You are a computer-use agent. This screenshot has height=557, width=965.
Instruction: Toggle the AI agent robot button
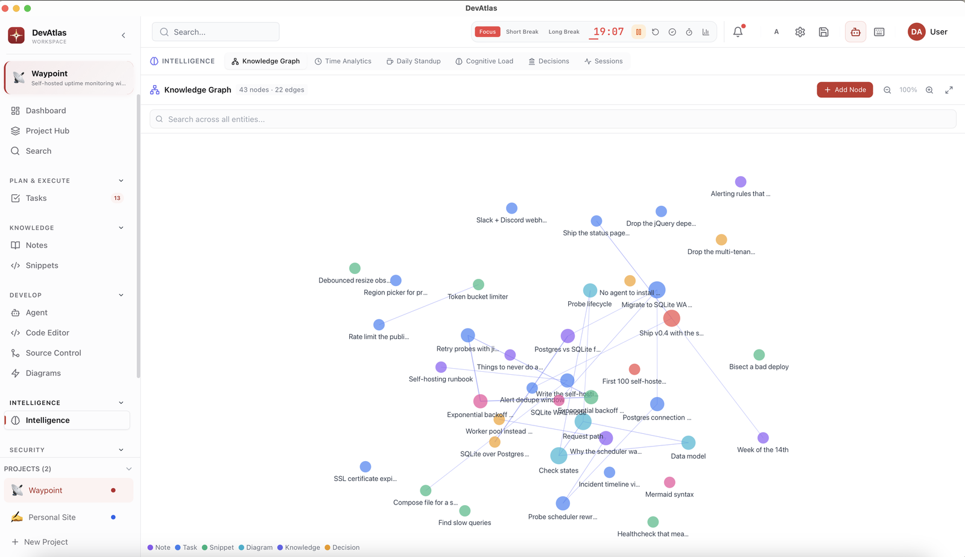click(x=855, y=32)
